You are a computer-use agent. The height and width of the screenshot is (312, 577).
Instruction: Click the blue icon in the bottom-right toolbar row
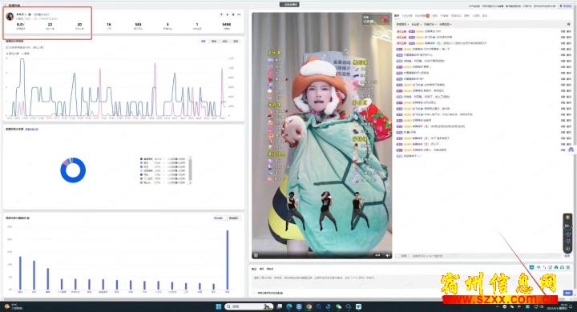(532, 267)
